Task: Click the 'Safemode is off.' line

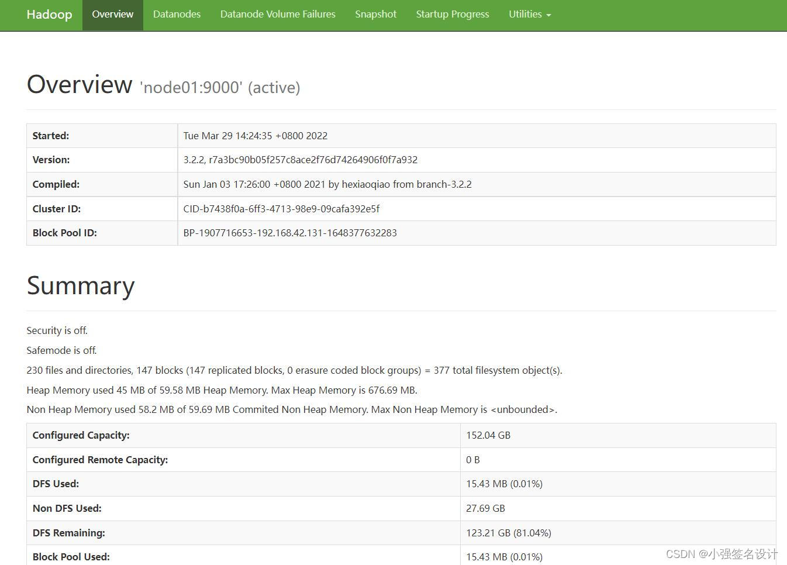Action: click(x=61, y=350)
